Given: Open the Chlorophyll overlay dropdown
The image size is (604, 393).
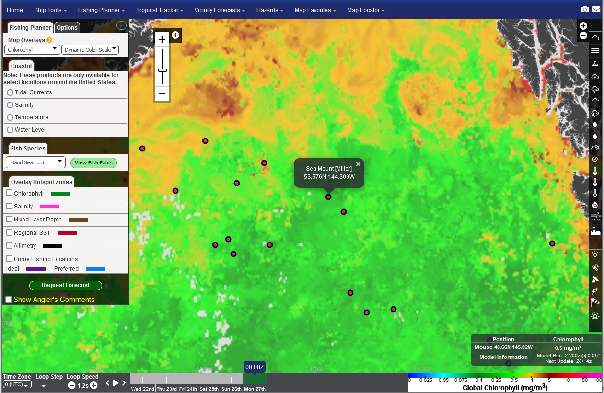Looking at the screenshot, I should (33, 50).
